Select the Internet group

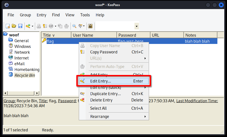pos(22,58)
